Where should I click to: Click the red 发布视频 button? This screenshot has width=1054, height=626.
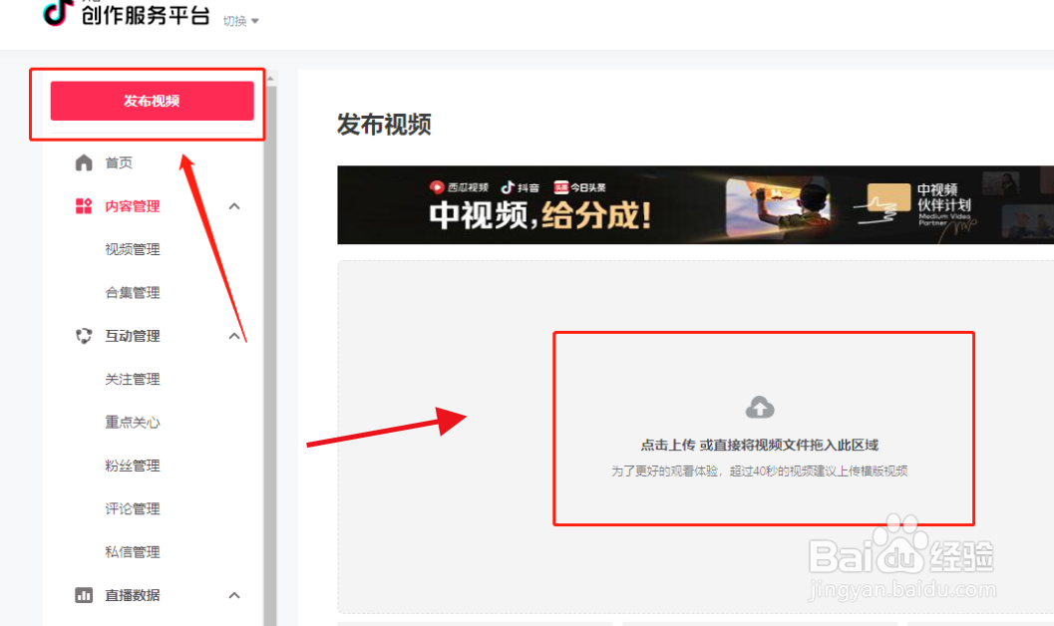tap(152, 101)
